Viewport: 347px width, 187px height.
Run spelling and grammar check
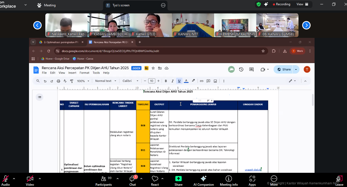pos(65,81)
